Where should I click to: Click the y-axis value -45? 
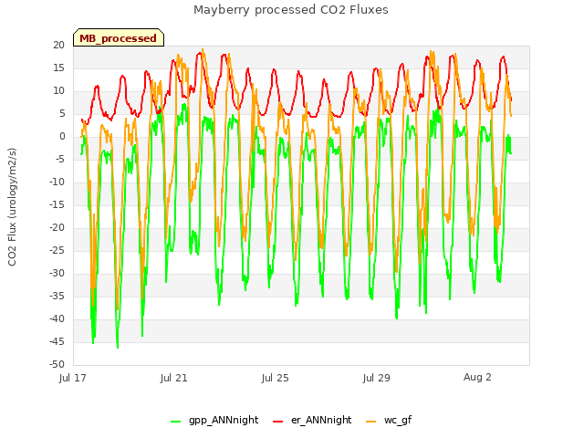57,341
